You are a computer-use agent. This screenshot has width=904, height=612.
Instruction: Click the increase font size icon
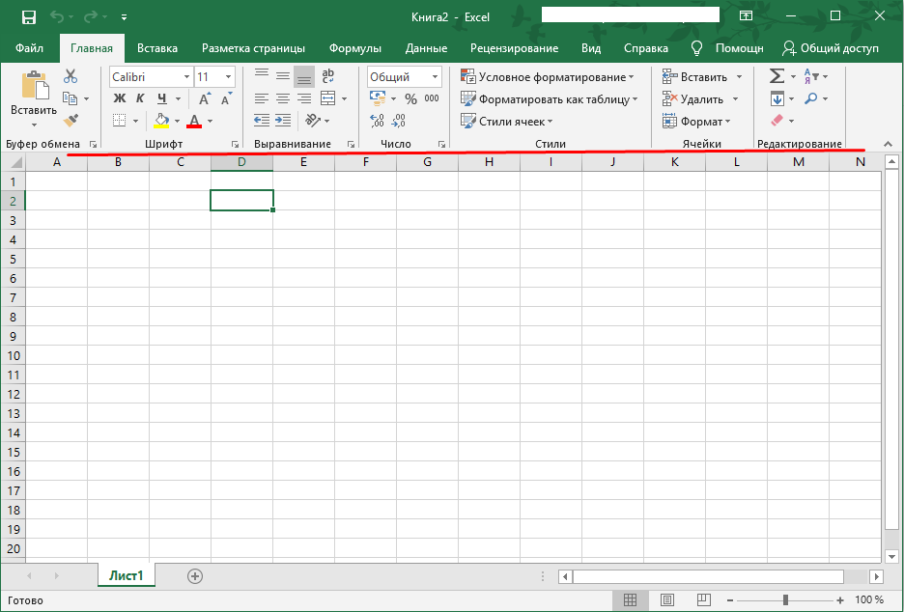204,98
